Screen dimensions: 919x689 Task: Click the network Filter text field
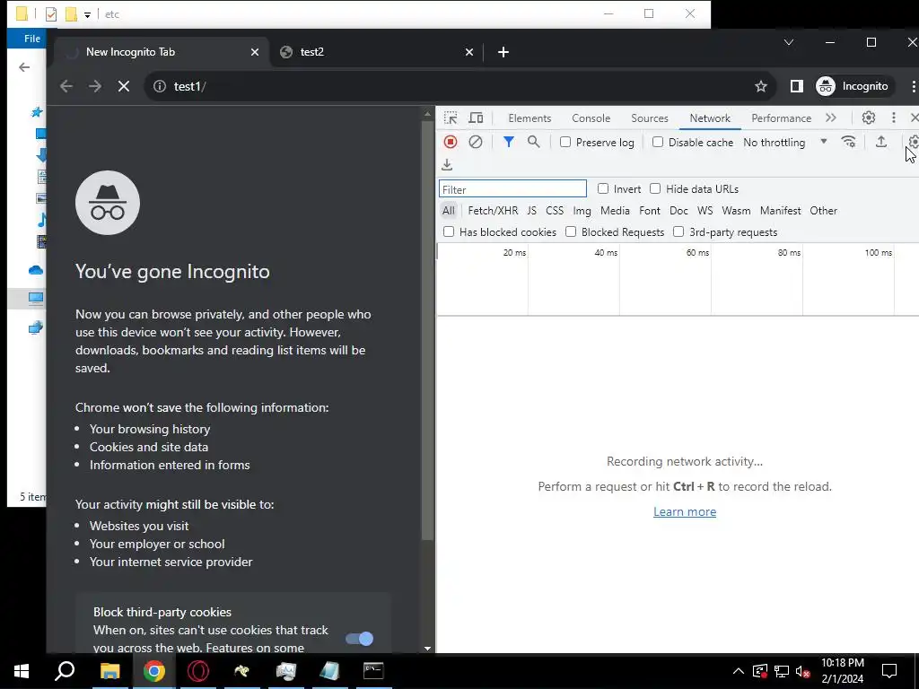point(512,188)
